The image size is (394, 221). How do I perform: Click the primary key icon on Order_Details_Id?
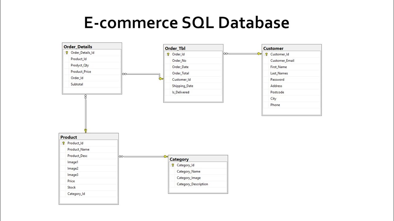[x=67, y=52]
